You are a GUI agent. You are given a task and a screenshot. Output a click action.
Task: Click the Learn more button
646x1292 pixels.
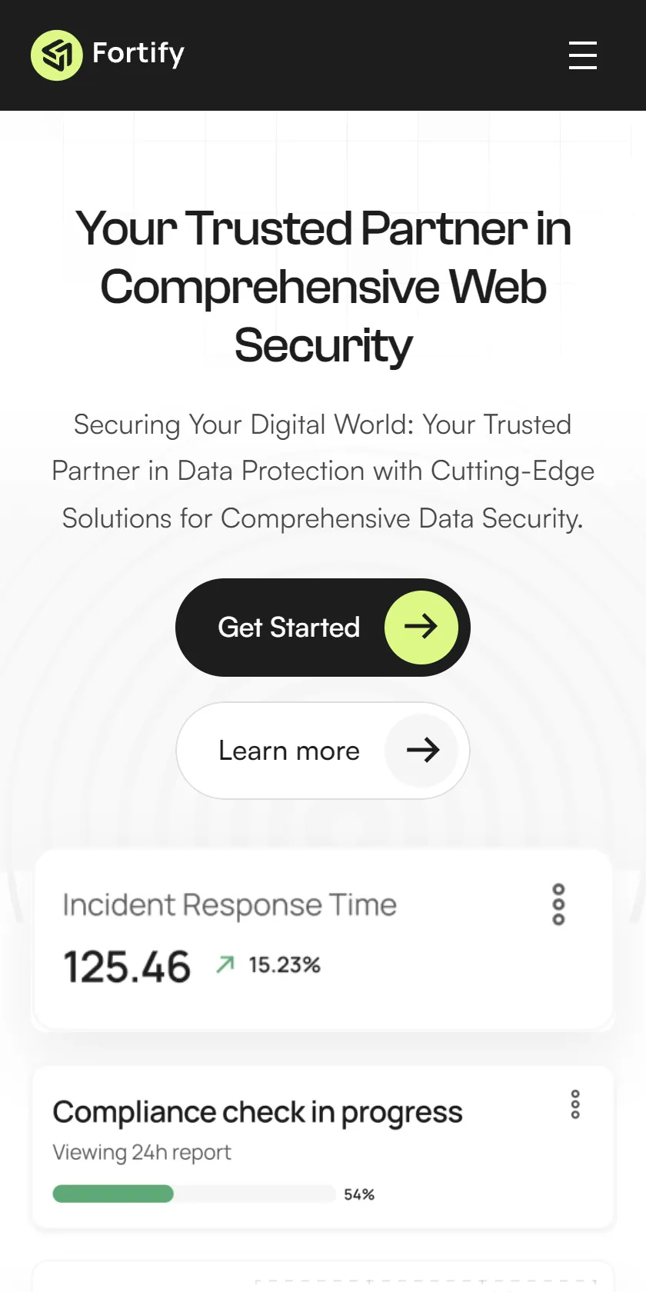pyautogui.click(x=323, y=751)
